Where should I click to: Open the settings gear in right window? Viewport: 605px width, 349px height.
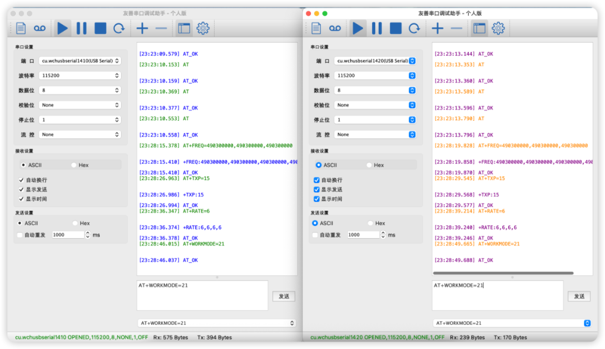(x=498, y=29)
